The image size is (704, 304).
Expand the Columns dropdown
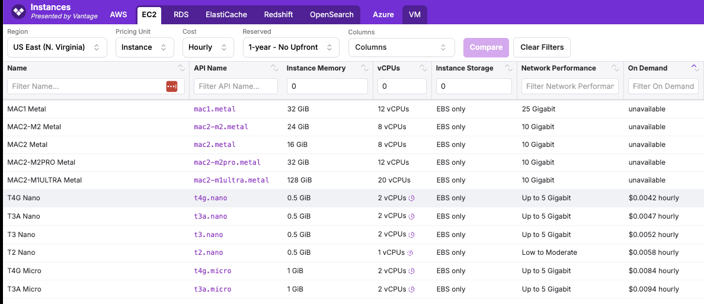click(x=401, y=47)
